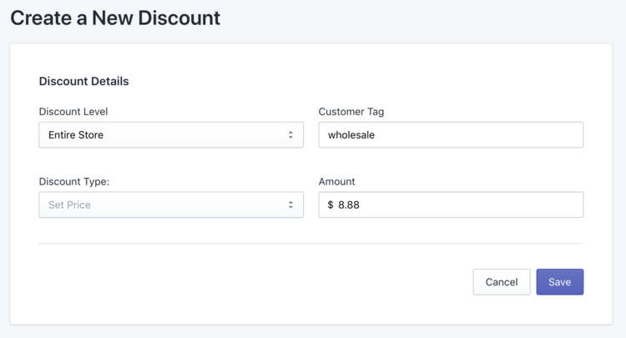Click the wholesale text in Customer Tag
The width and height of the screenshot is (626, 338).
[351, 135]
